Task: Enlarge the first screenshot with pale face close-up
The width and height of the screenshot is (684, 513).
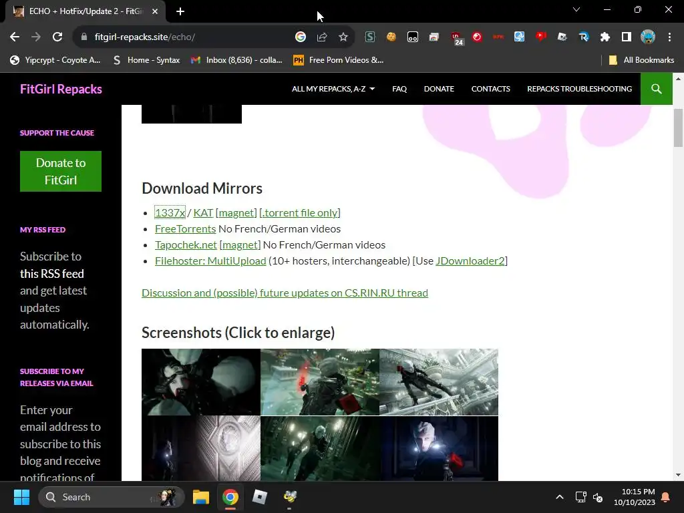Action: (201, 382)
